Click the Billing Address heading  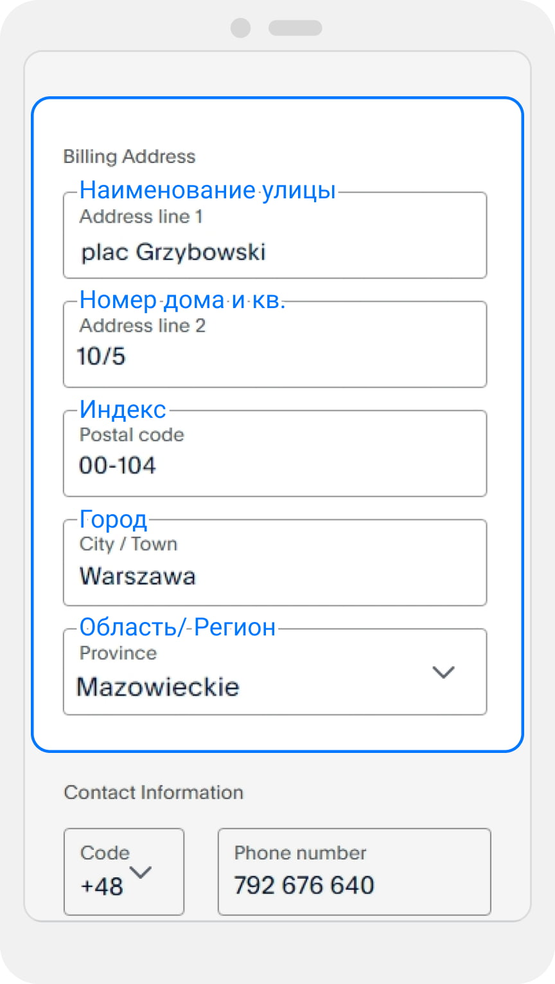(x=129, y=157)
